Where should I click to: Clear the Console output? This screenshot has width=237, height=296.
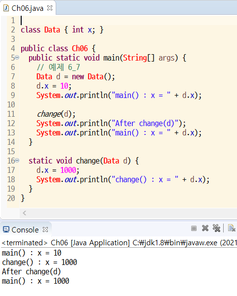click(x=232, y=228)
